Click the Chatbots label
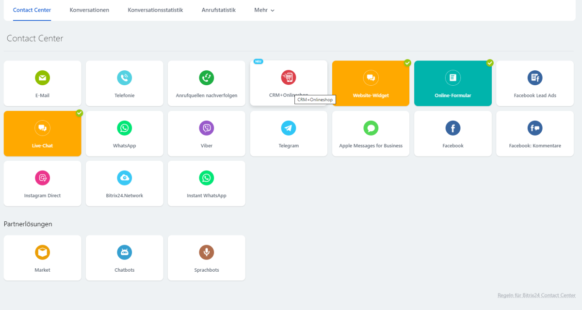 (x=125, y=270)
